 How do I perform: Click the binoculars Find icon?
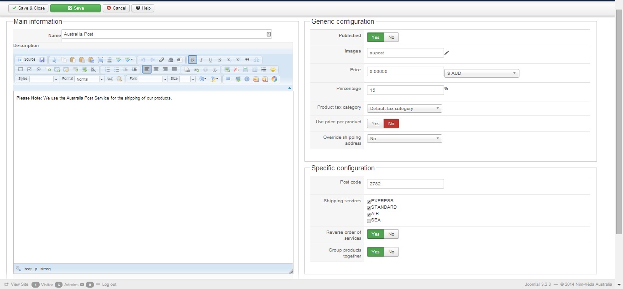(x=171, y=60)
